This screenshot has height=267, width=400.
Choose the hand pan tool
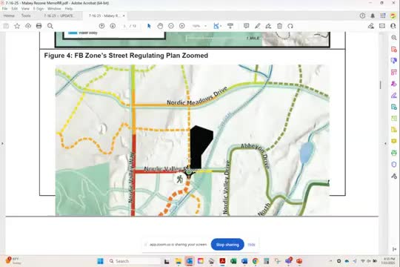[160, 26]
